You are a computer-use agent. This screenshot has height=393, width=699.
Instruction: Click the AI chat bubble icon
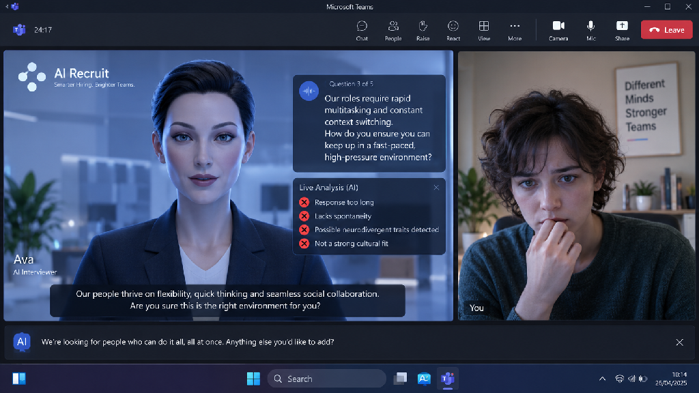tap(21, 342)
